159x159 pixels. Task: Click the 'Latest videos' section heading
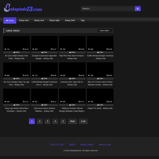13,31
